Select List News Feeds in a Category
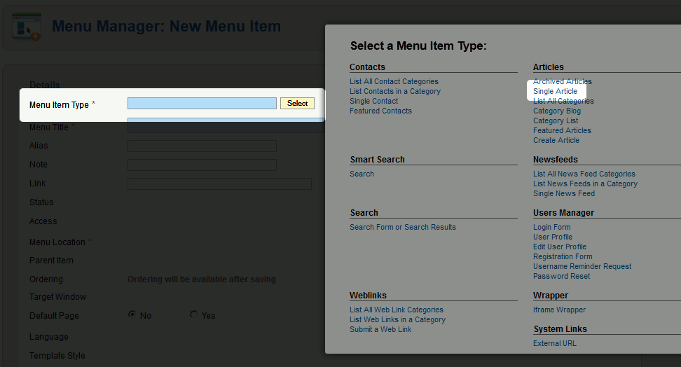The width and height of the screenshot is (681, 367). pos(586,183)
